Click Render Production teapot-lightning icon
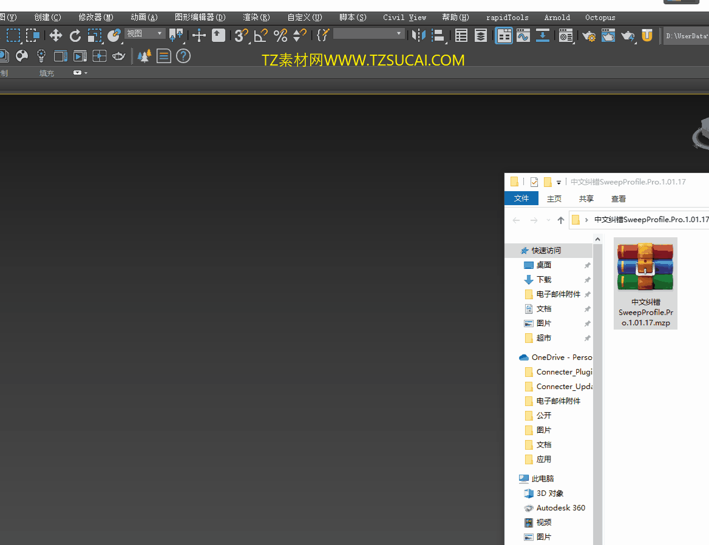This screenshot has height=545, width=709. click(x=628, y=35)
